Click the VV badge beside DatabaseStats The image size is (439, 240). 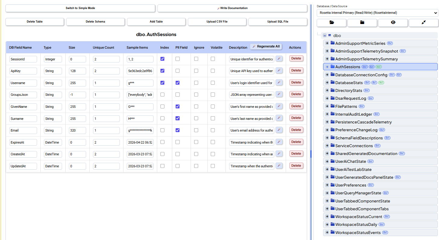point(381,82)
